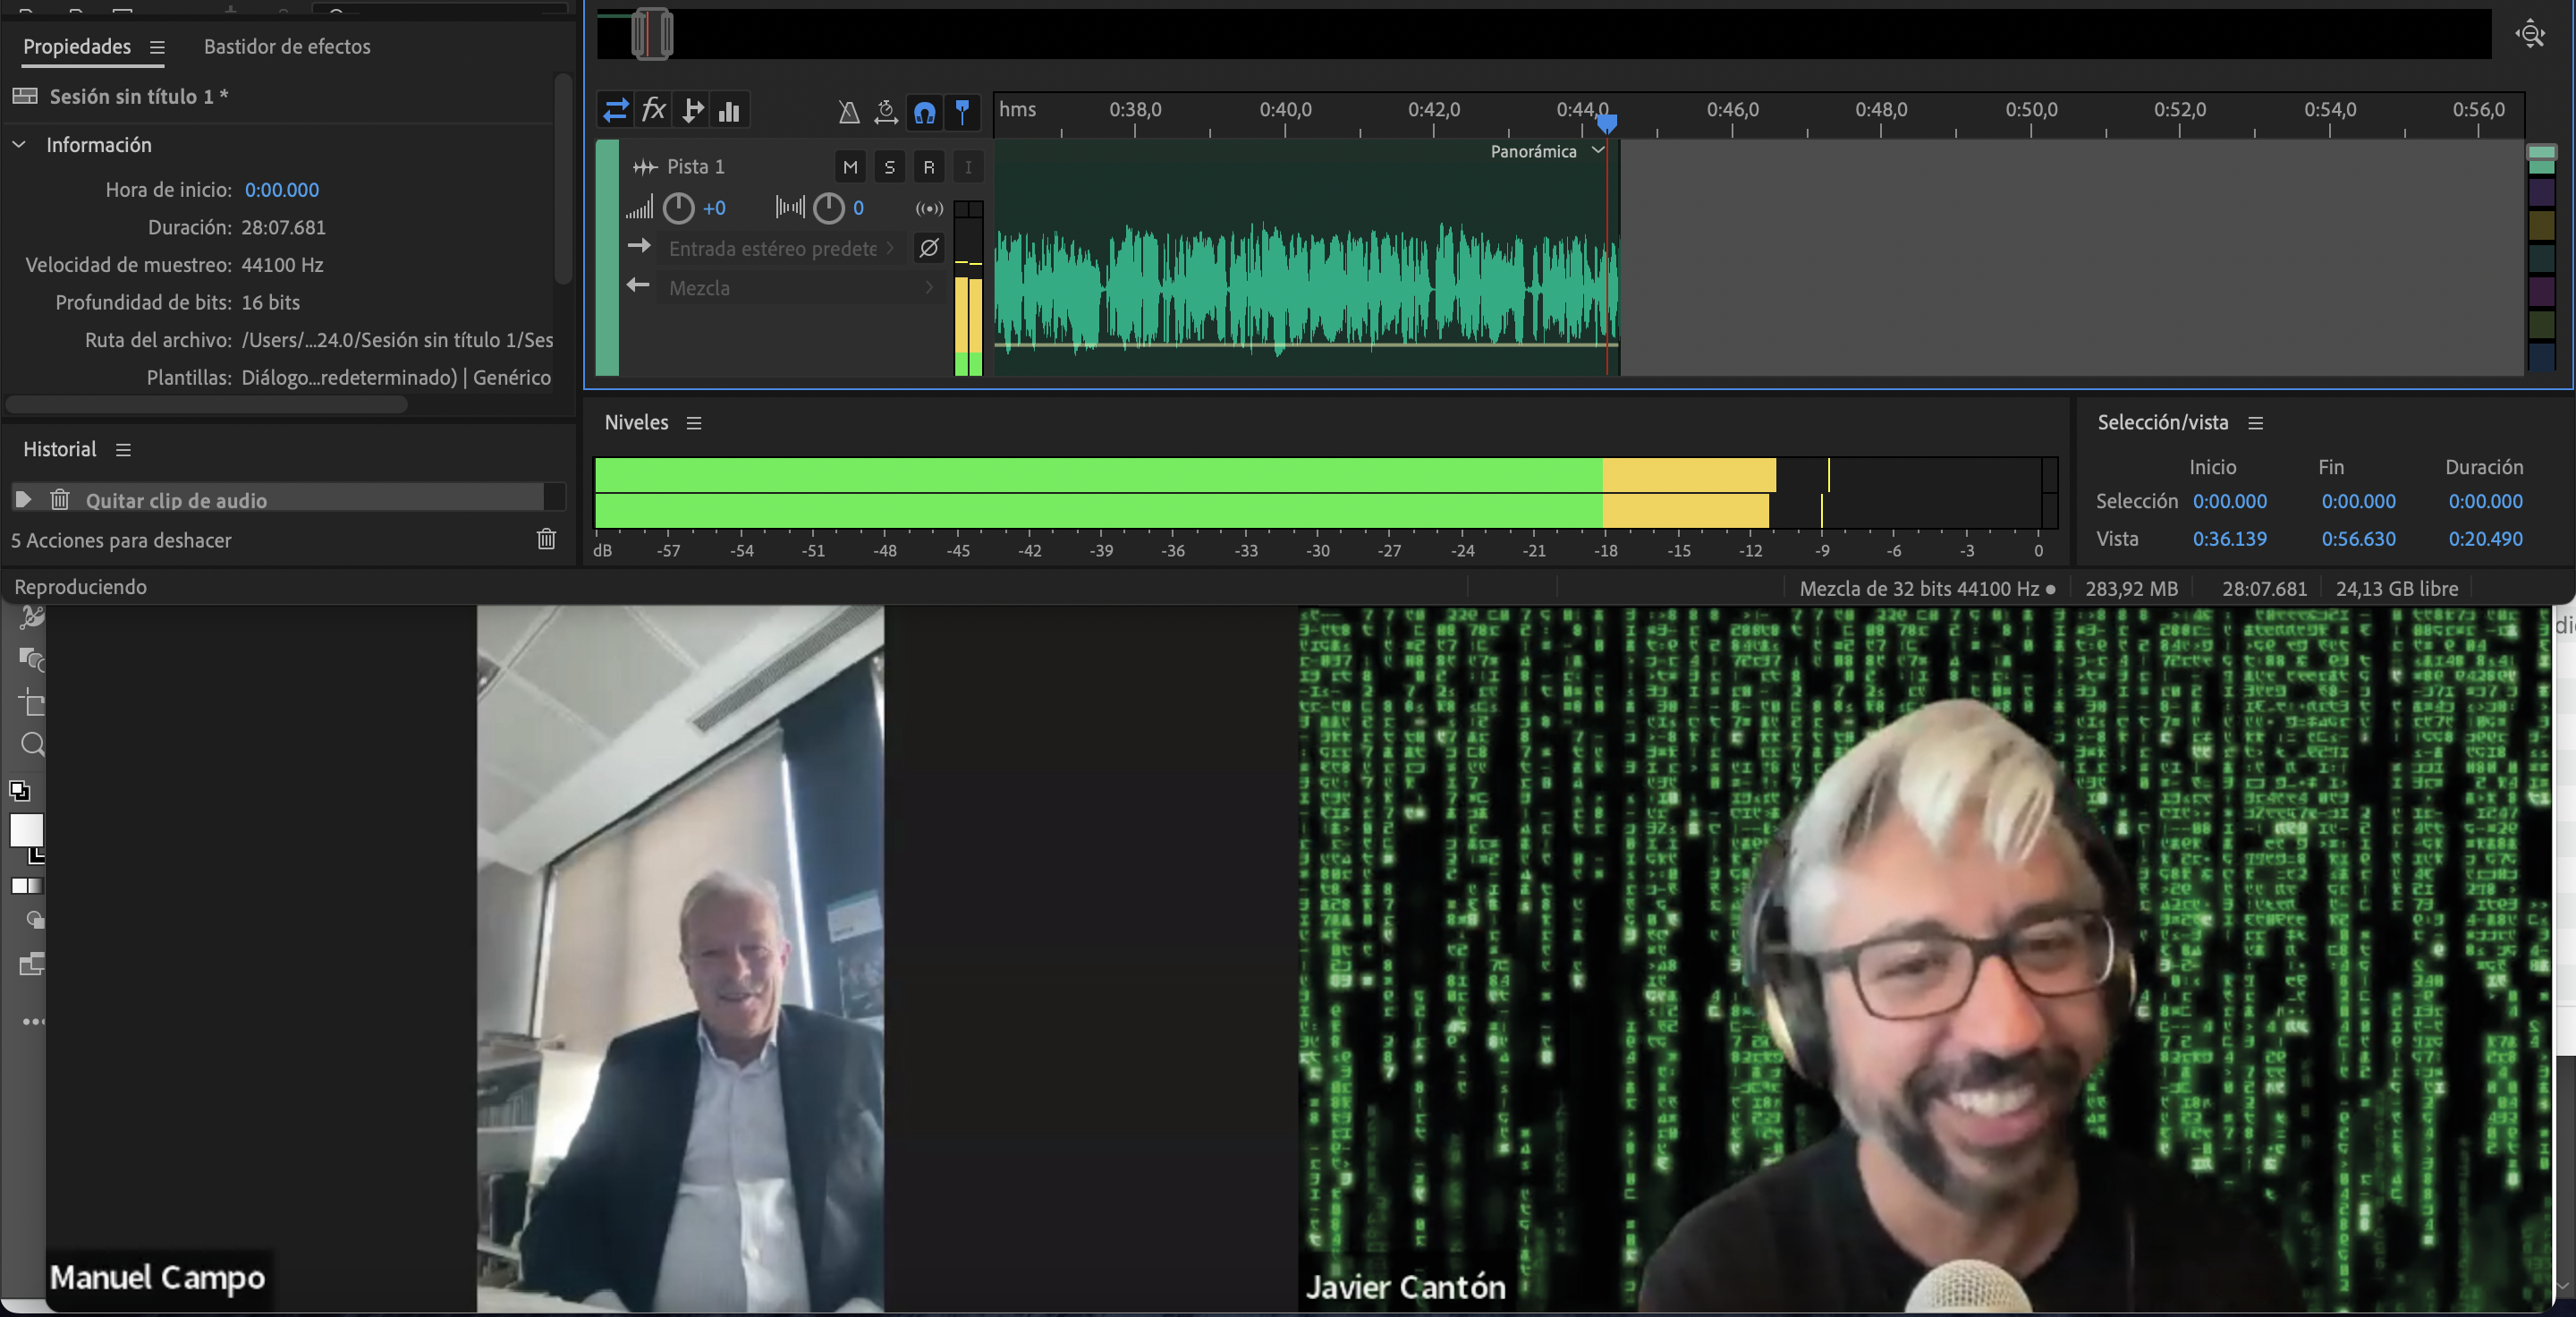Switch to Bastidor de efectos tab
The height and width of the screenshot is (1317, 2576).
(x=287, y=47)
